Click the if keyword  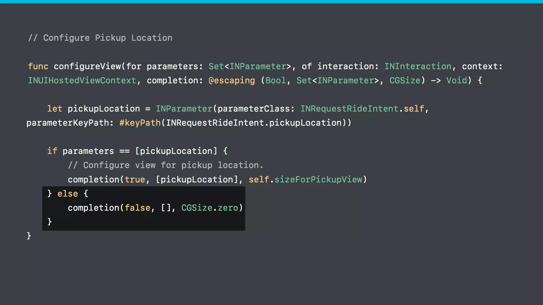click(52, 151)
